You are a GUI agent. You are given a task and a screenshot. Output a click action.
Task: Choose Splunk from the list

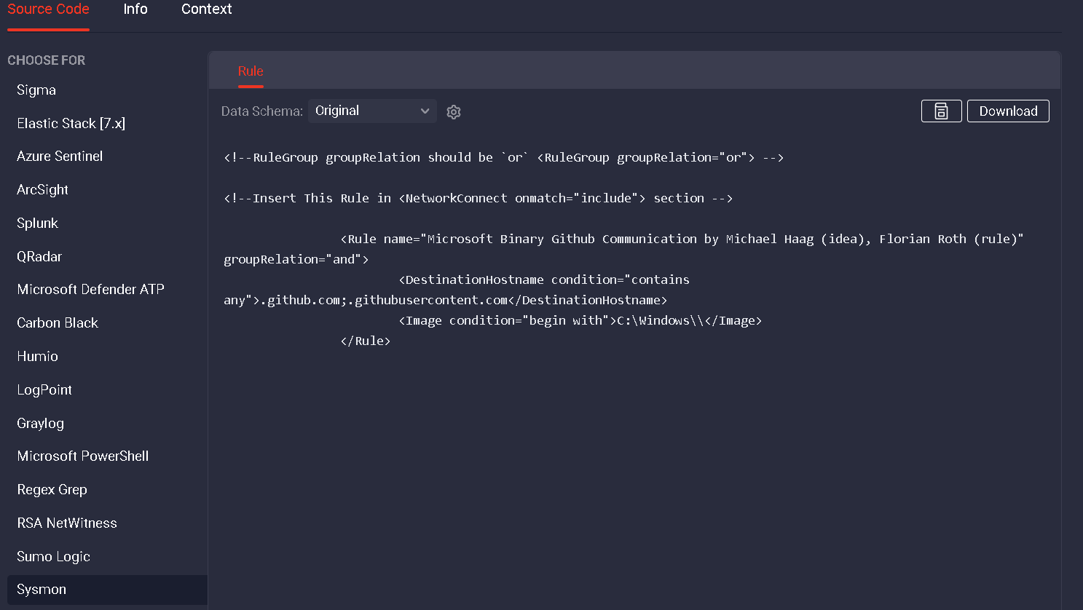pyautogui.click(x=37, y=223)
